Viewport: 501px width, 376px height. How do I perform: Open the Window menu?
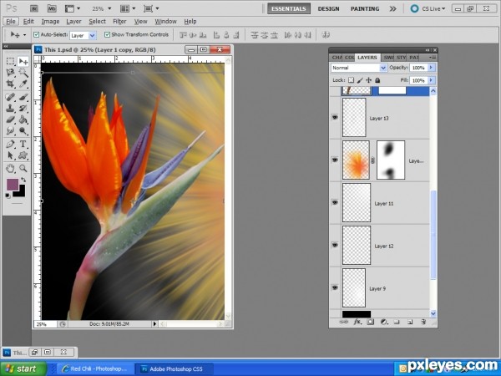(x=165, y=22)
